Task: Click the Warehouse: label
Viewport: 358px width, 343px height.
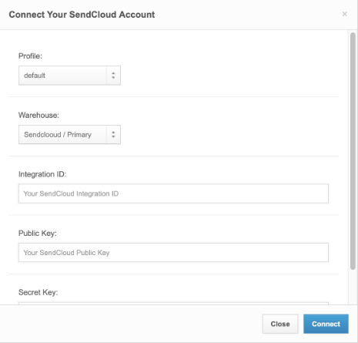Action: tap(38, 115)
